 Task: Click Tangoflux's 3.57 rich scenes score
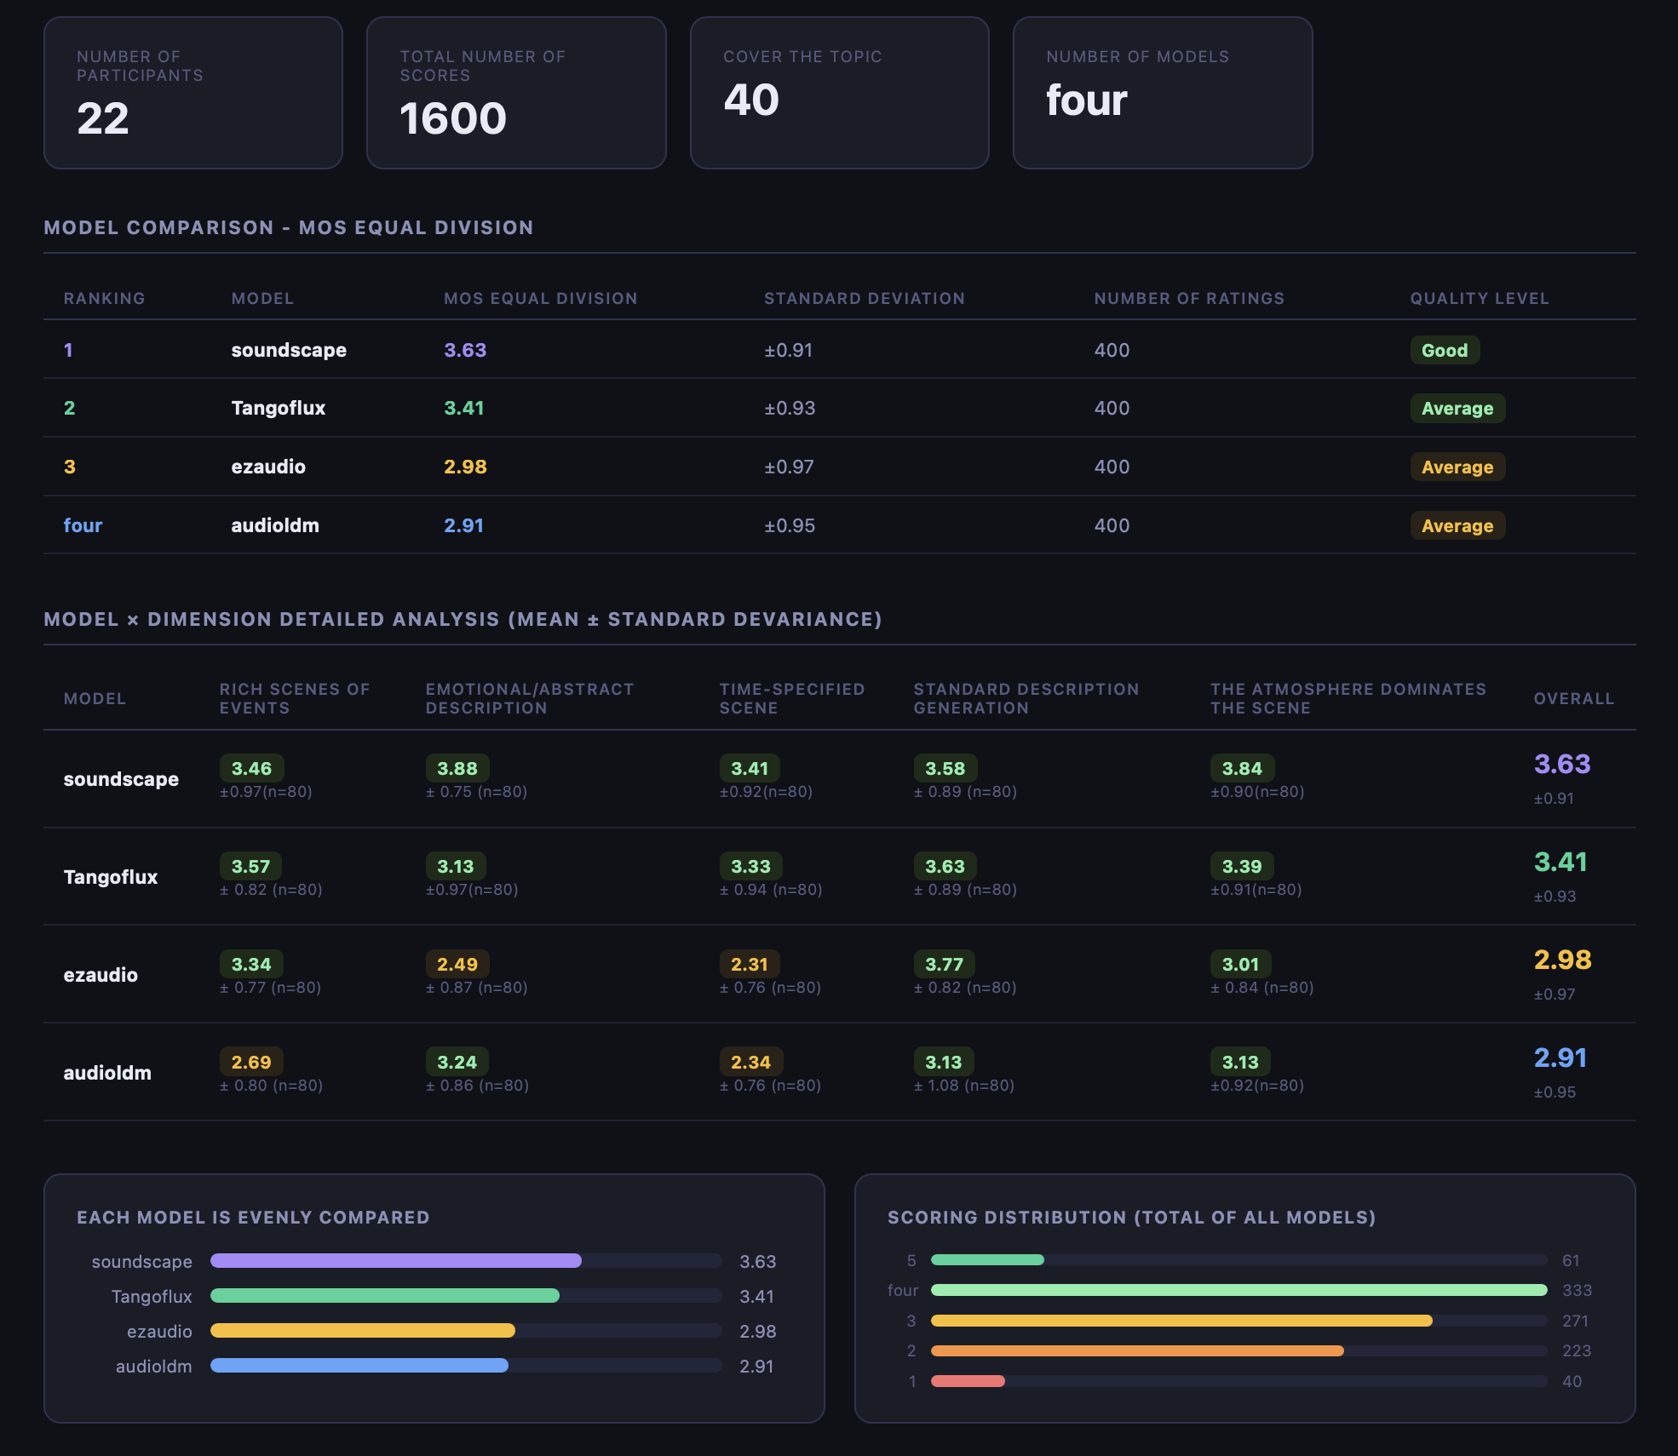[250, 866]
